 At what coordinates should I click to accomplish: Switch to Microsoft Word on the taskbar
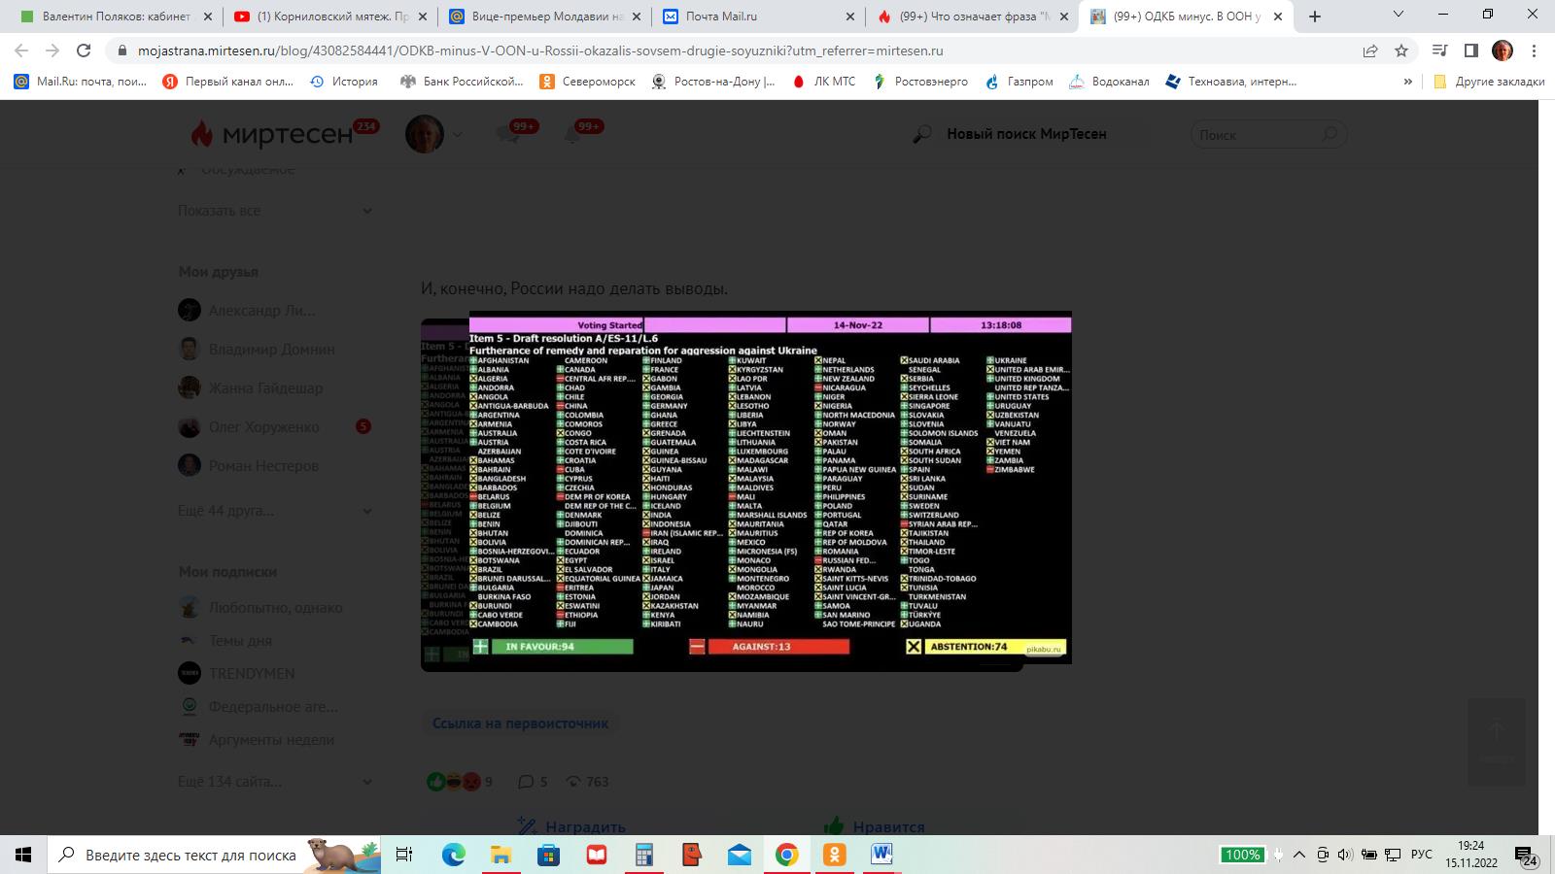click(x=881, y=855)
